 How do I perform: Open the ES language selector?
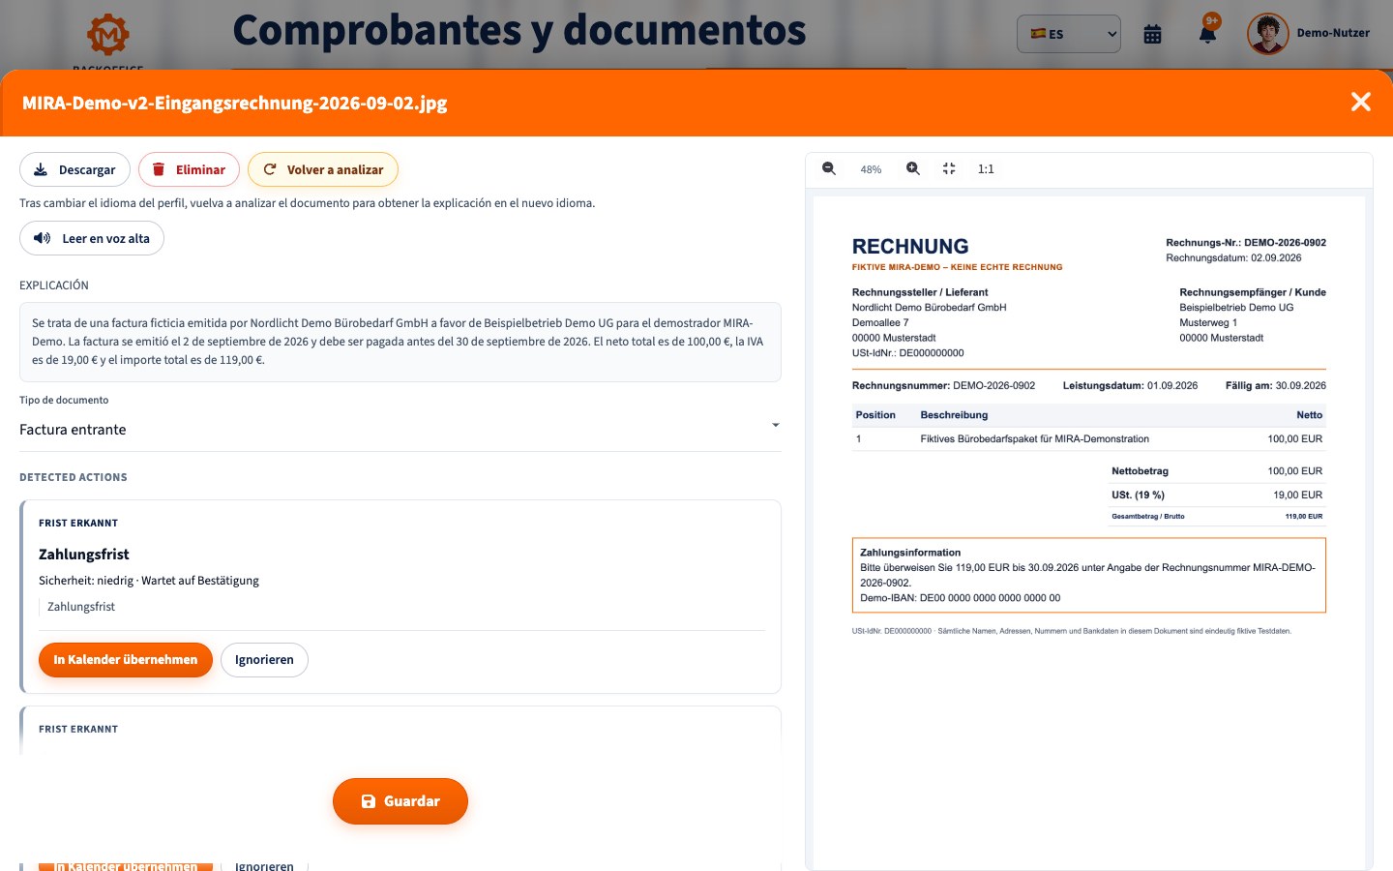point(1069,34)
